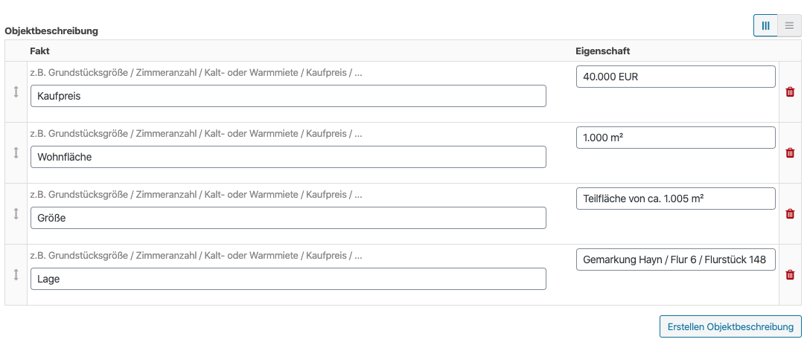Click the Eigenschaft column header
The height and width of the screenshot is (345, 807).
603,51
